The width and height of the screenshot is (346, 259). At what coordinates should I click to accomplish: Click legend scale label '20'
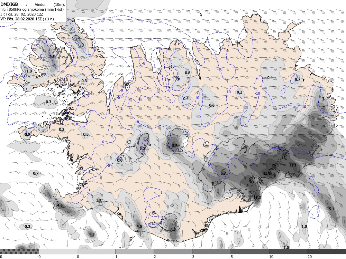[x=309, y=257]
